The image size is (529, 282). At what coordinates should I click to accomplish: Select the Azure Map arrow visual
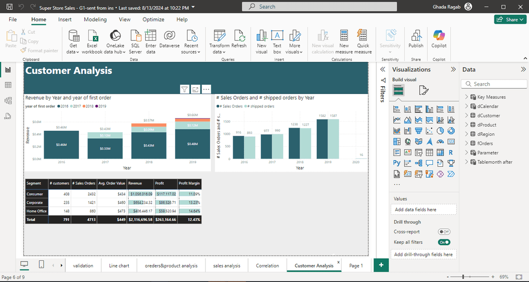[x=429, y=142]
